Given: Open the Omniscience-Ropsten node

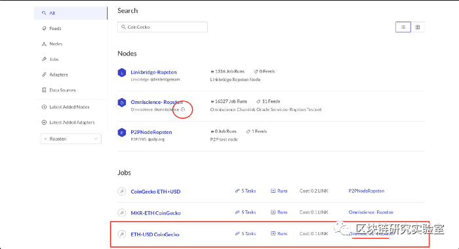Looking at the screenshot, I should tap(156, 102).
